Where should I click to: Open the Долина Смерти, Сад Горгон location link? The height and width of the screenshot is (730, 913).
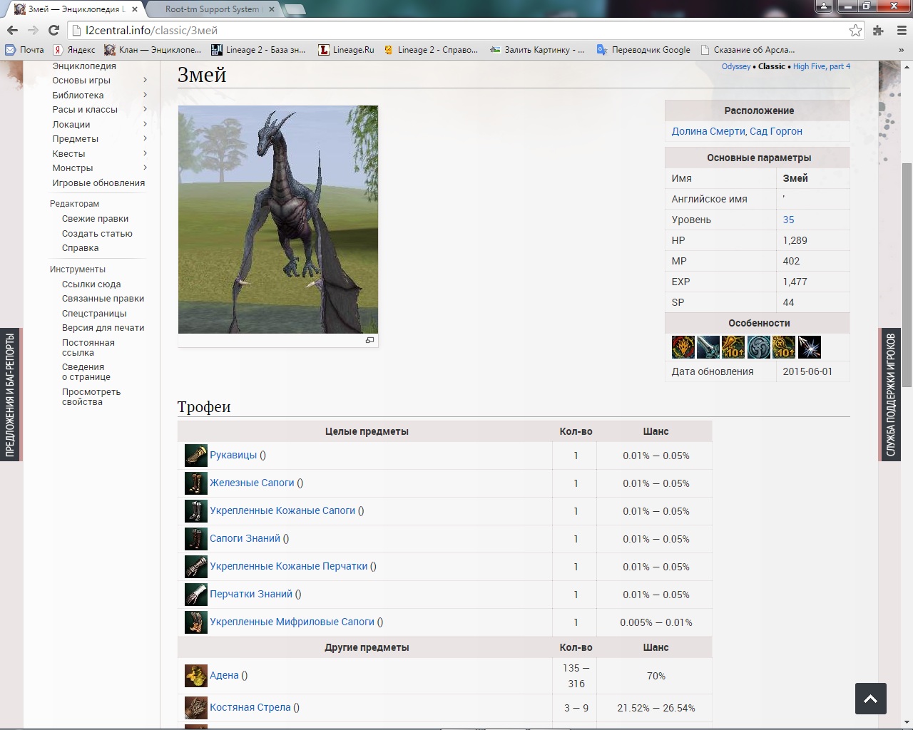point(737,131)
